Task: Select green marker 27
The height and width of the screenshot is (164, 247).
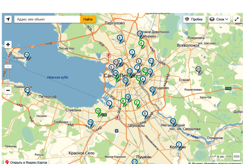Action: click(x=145, y=71)
